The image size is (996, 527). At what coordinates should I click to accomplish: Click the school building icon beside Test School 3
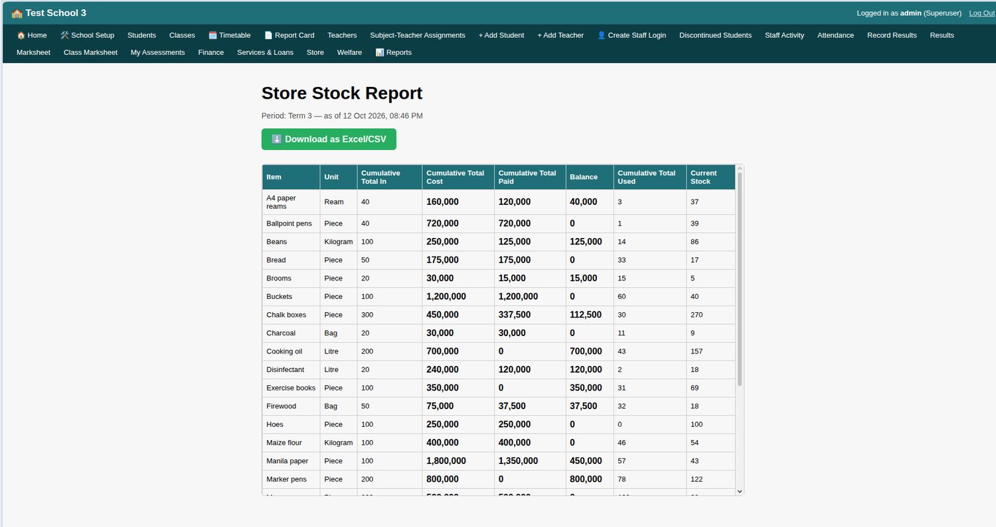[x=17, y=13]
